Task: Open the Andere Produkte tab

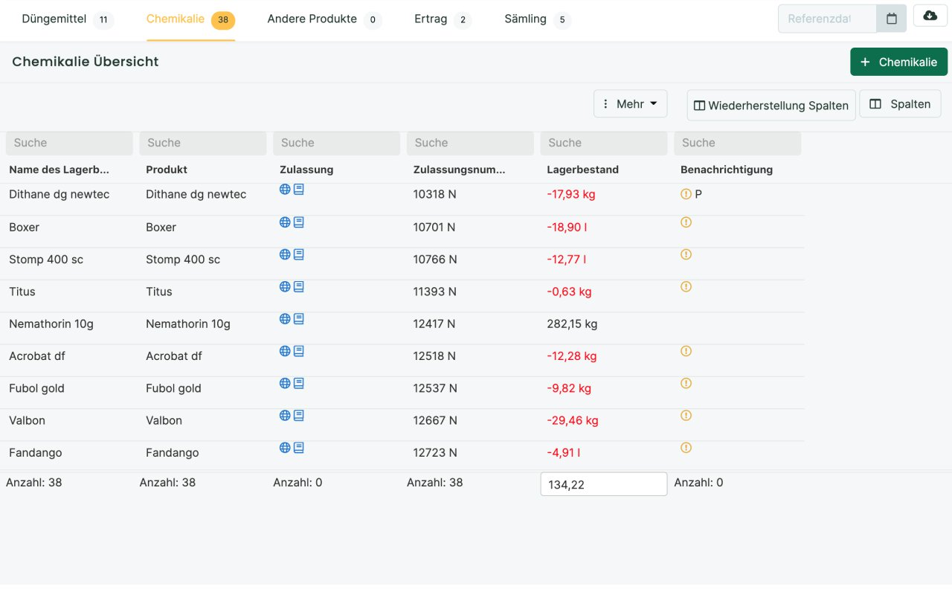Action: (324, 19)
